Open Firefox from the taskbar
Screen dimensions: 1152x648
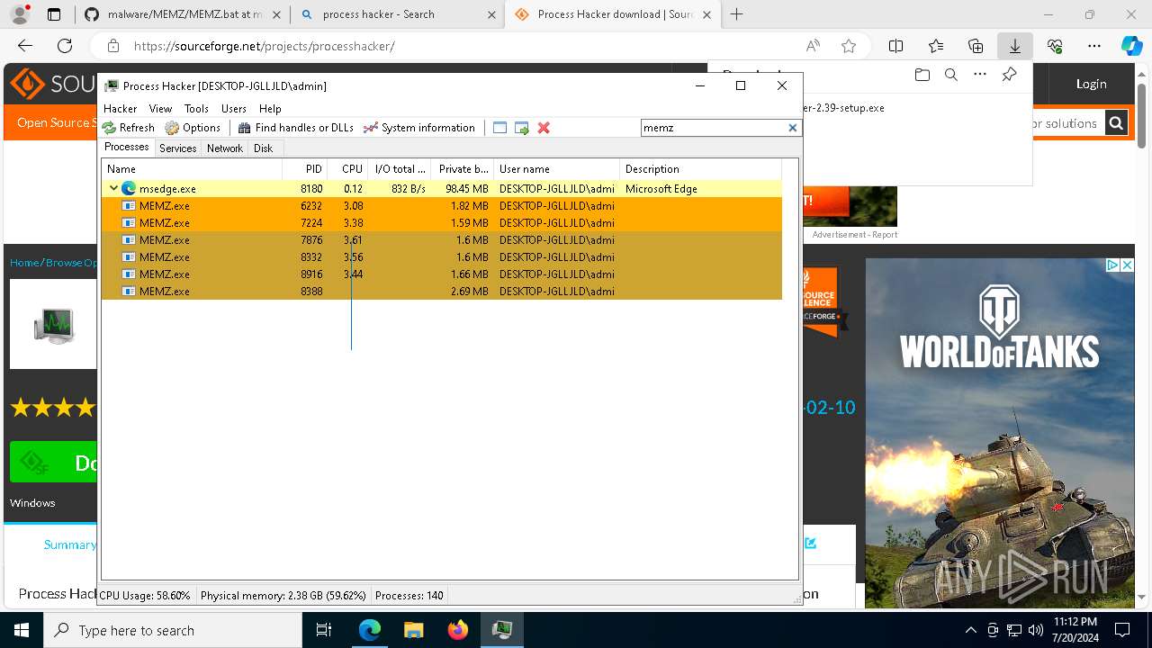point(458,630)
